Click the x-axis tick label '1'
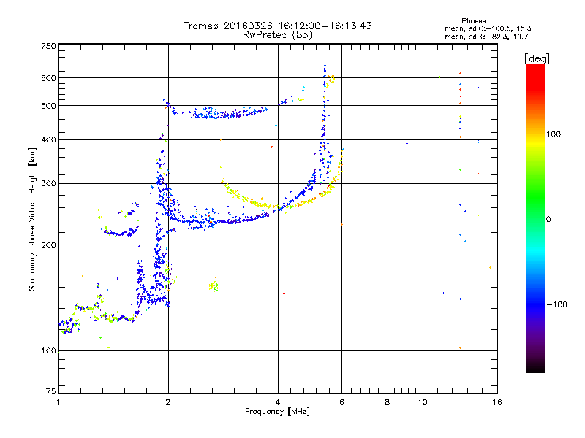This screenshot has height=438, width=585. (x=58, y=402)
